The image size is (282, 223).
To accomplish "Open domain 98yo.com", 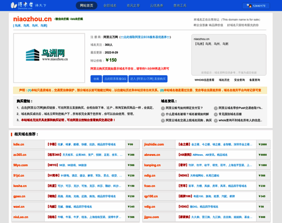I will [20, 165].
